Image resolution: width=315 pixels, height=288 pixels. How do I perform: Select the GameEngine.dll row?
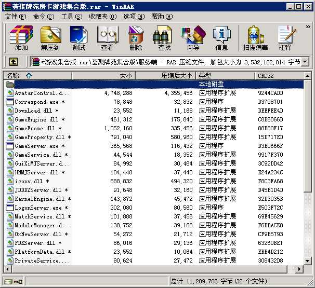click(x=154, y=119)
